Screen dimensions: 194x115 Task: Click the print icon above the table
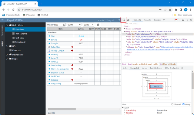[98, 25]
